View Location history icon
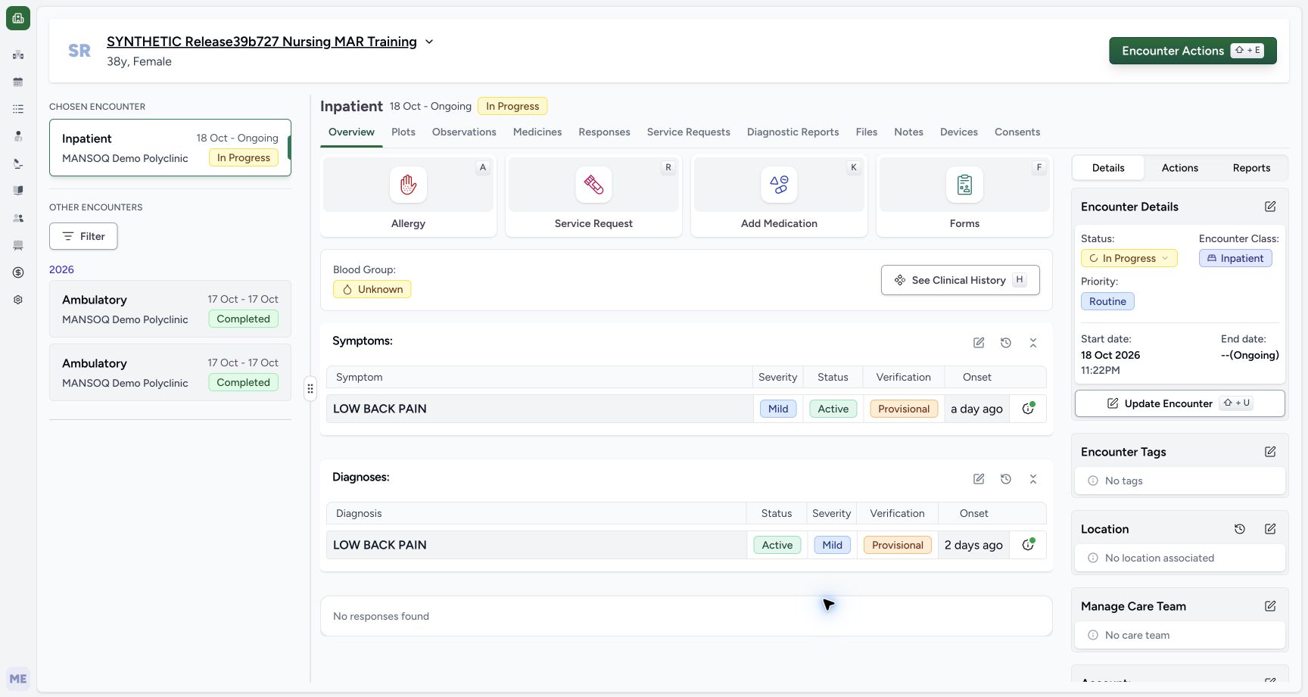This screenshot has width=1308, height=697. coord(1240,529)
